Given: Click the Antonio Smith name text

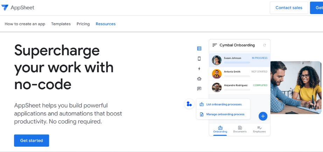Looking at the screenshot, I should pos(232,72).
